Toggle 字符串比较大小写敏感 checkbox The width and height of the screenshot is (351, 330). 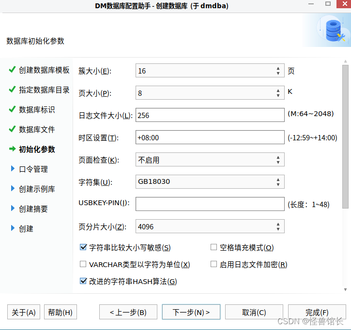tap(83, 247)
